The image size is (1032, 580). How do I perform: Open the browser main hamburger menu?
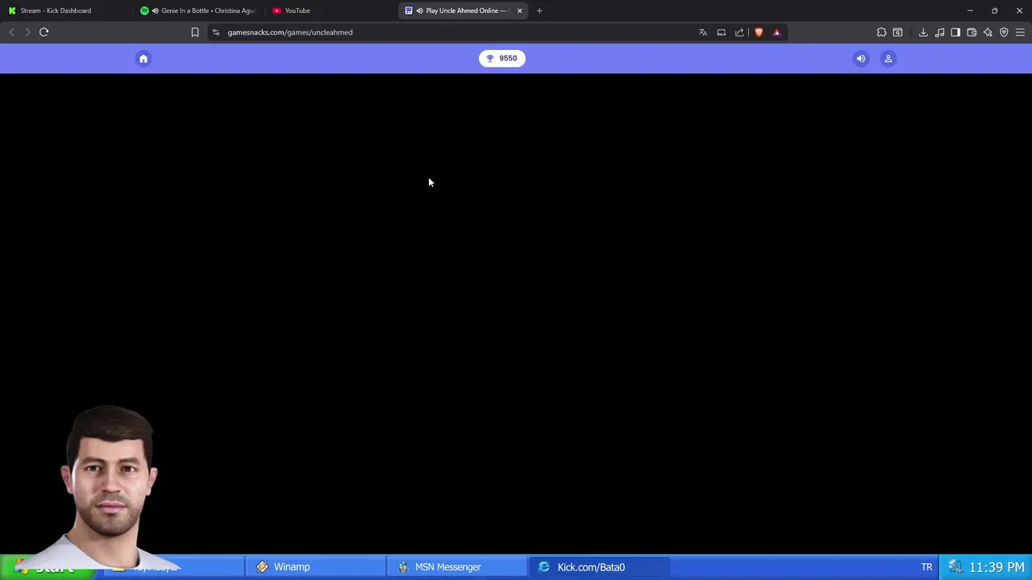pos(1020,32)
